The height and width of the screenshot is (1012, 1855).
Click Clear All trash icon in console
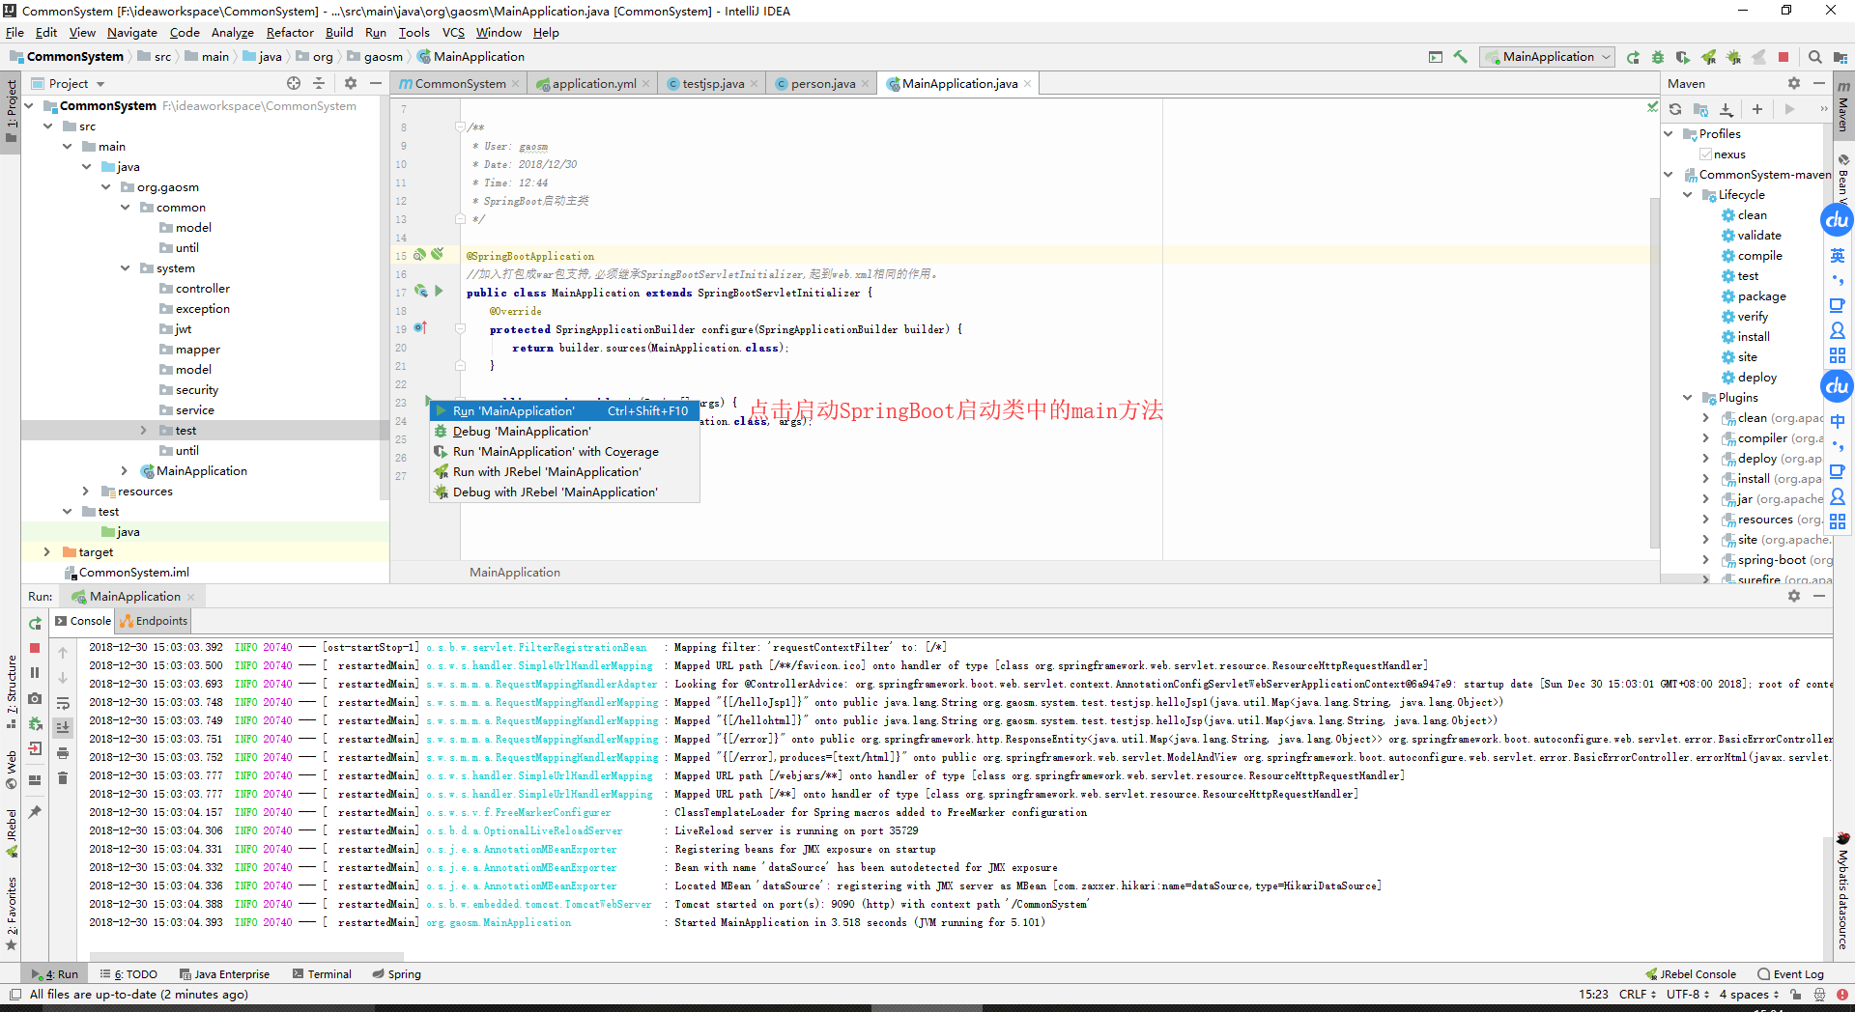pyautogui.click(x=63, y=777)
